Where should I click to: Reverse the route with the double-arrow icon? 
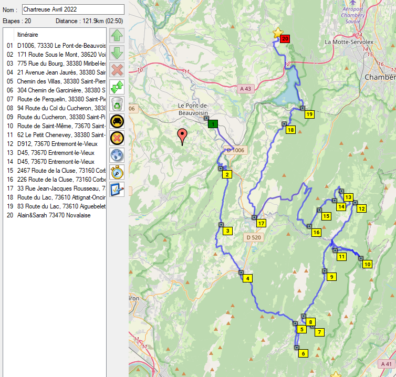(117, 87)
